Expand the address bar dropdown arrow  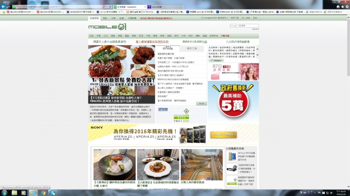coord(107,7)
